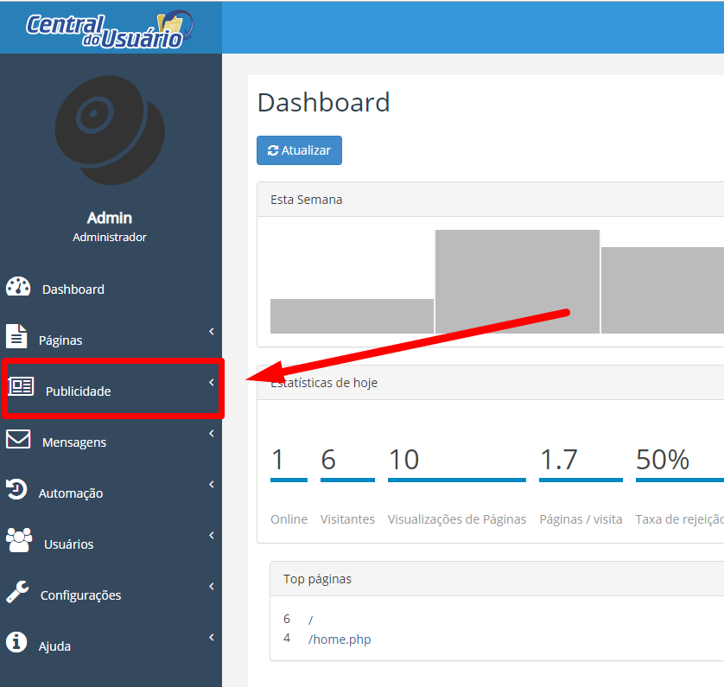This screenshot has height=687, width=724.
Task: Click the Dashboard speedometer icon
Action: (18, 287)
